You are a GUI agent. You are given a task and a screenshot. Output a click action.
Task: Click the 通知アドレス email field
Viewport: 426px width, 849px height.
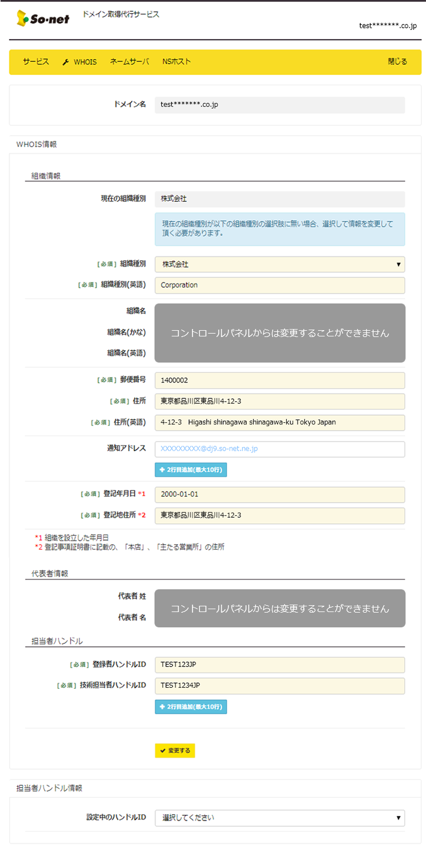click(279, 449)
